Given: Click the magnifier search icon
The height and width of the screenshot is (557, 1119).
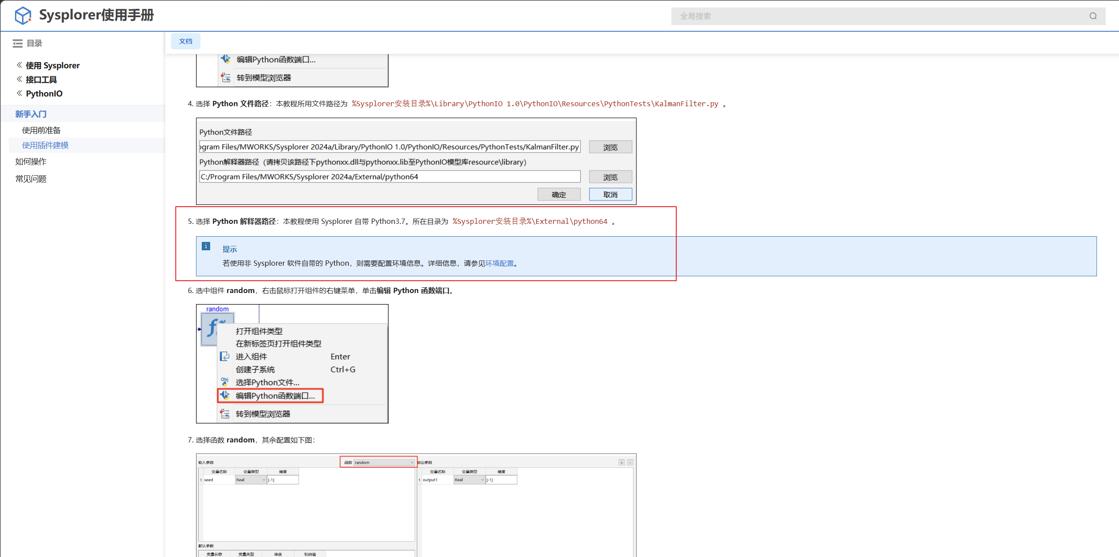Looking at the screenshot, I should 1093,16.
